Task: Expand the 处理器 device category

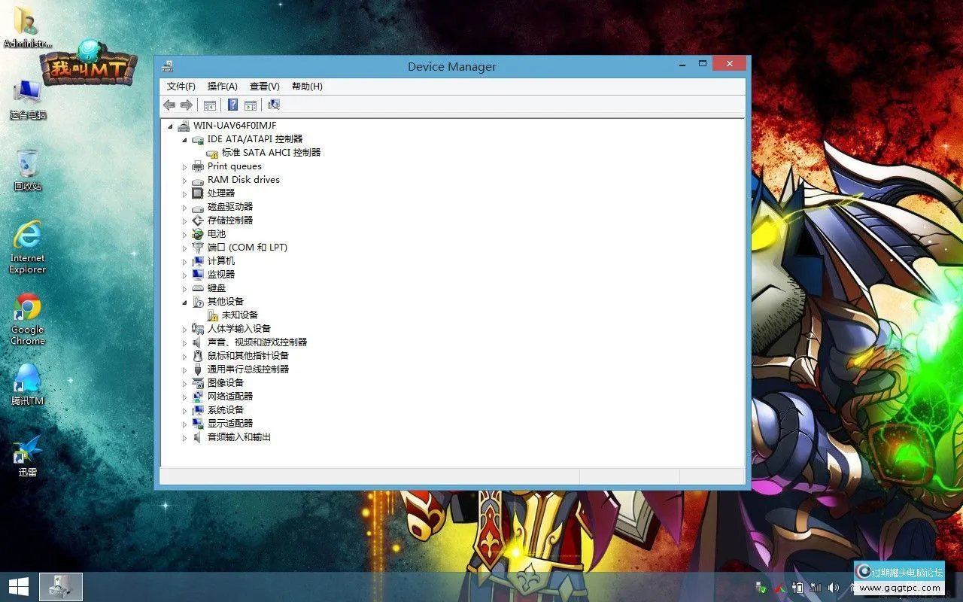Action: click(x=185, y=193)
